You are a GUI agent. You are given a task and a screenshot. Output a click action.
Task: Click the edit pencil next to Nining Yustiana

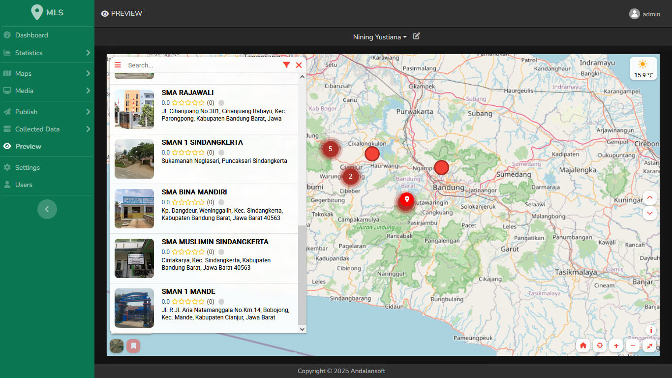pyautogui.click(x=416, y=36)
